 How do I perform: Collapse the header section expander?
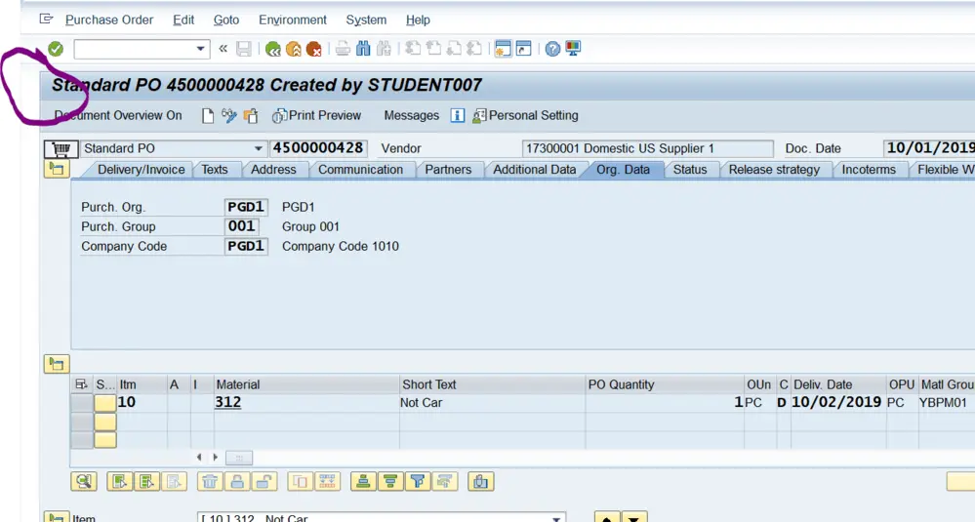pos(57,169)
